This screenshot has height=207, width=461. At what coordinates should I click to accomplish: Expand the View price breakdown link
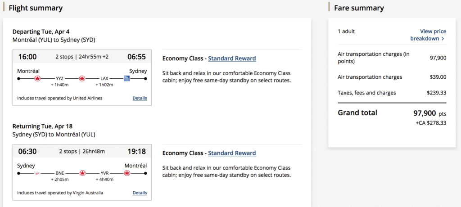point(428,35)
